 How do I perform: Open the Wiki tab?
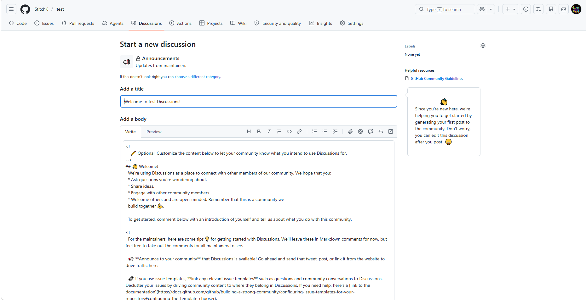click(238, 23)
